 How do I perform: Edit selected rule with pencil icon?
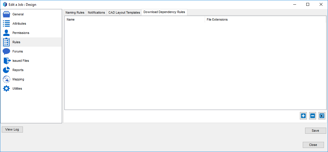[x=322, y=116]
